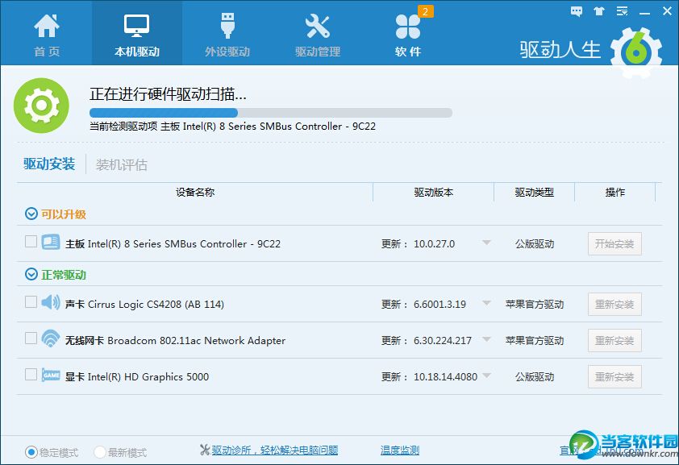The image size is (679, 465).
Task: Check the Broadcom Network Adapter row checkbox
Action: 31,338
